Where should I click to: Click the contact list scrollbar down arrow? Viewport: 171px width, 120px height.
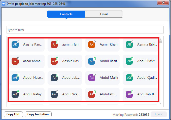coord(160,103)
